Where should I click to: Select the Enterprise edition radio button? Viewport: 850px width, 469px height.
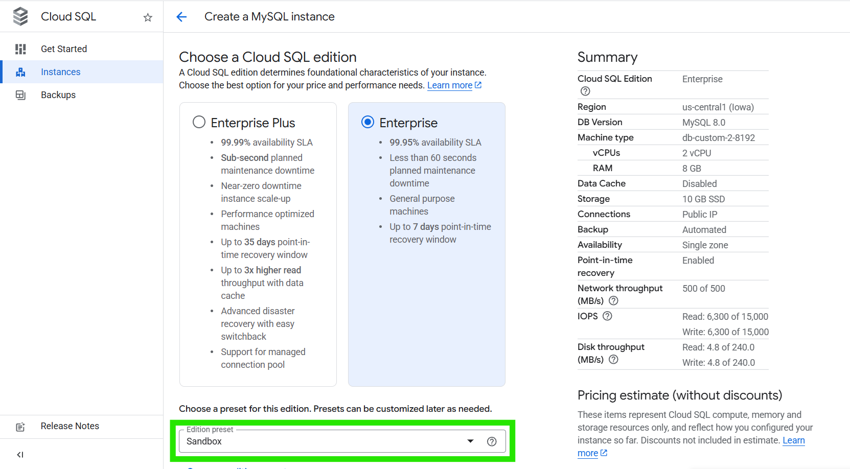[367, 122]
